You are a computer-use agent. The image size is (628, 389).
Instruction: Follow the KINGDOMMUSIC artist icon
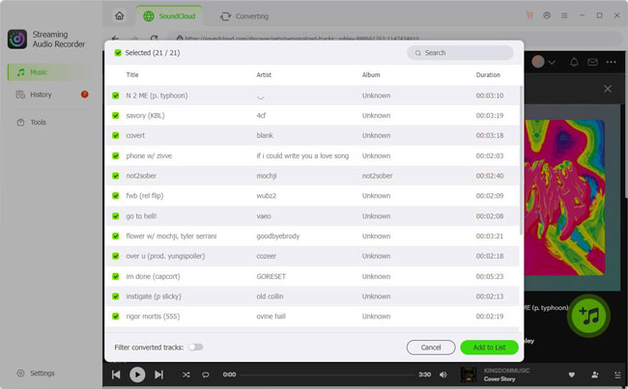(x=595, y=375)
